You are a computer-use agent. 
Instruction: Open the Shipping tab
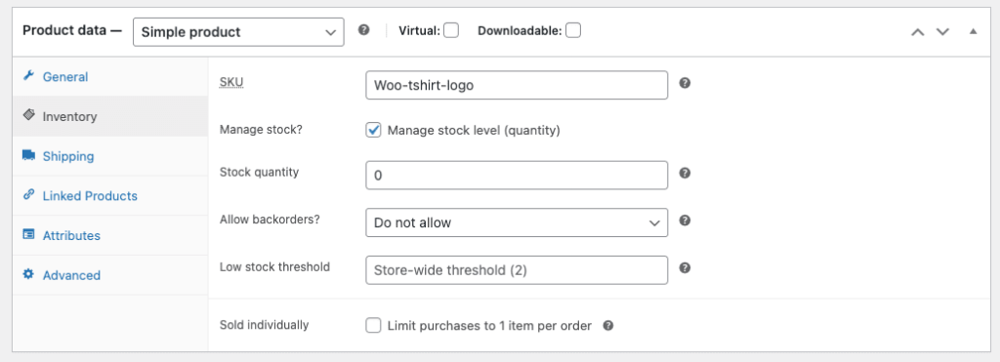pyautogui.click(x=110, y=156)
